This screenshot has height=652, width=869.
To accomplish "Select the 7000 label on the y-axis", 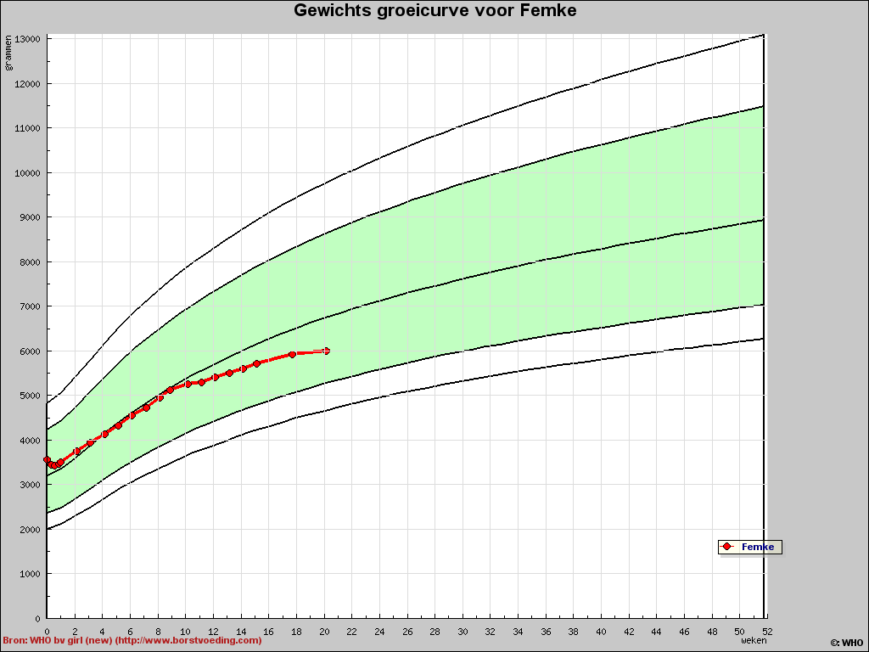I will click(30, 306).
